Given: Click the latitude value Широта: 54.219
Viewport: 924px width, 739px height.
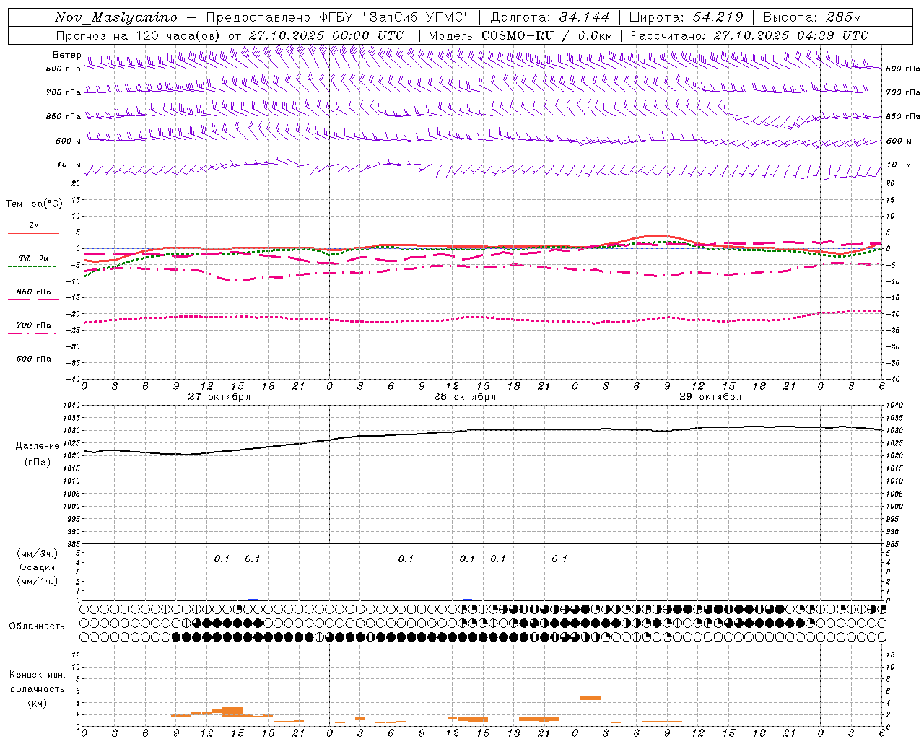Looking at the screenshot, I should point(687,17).
